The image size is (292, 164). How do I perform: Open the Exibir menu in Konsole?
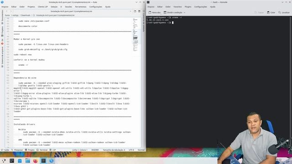click(168, 7)
